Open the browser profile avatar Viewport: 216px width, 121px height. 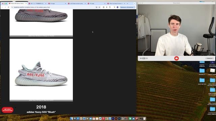point(117,7)
